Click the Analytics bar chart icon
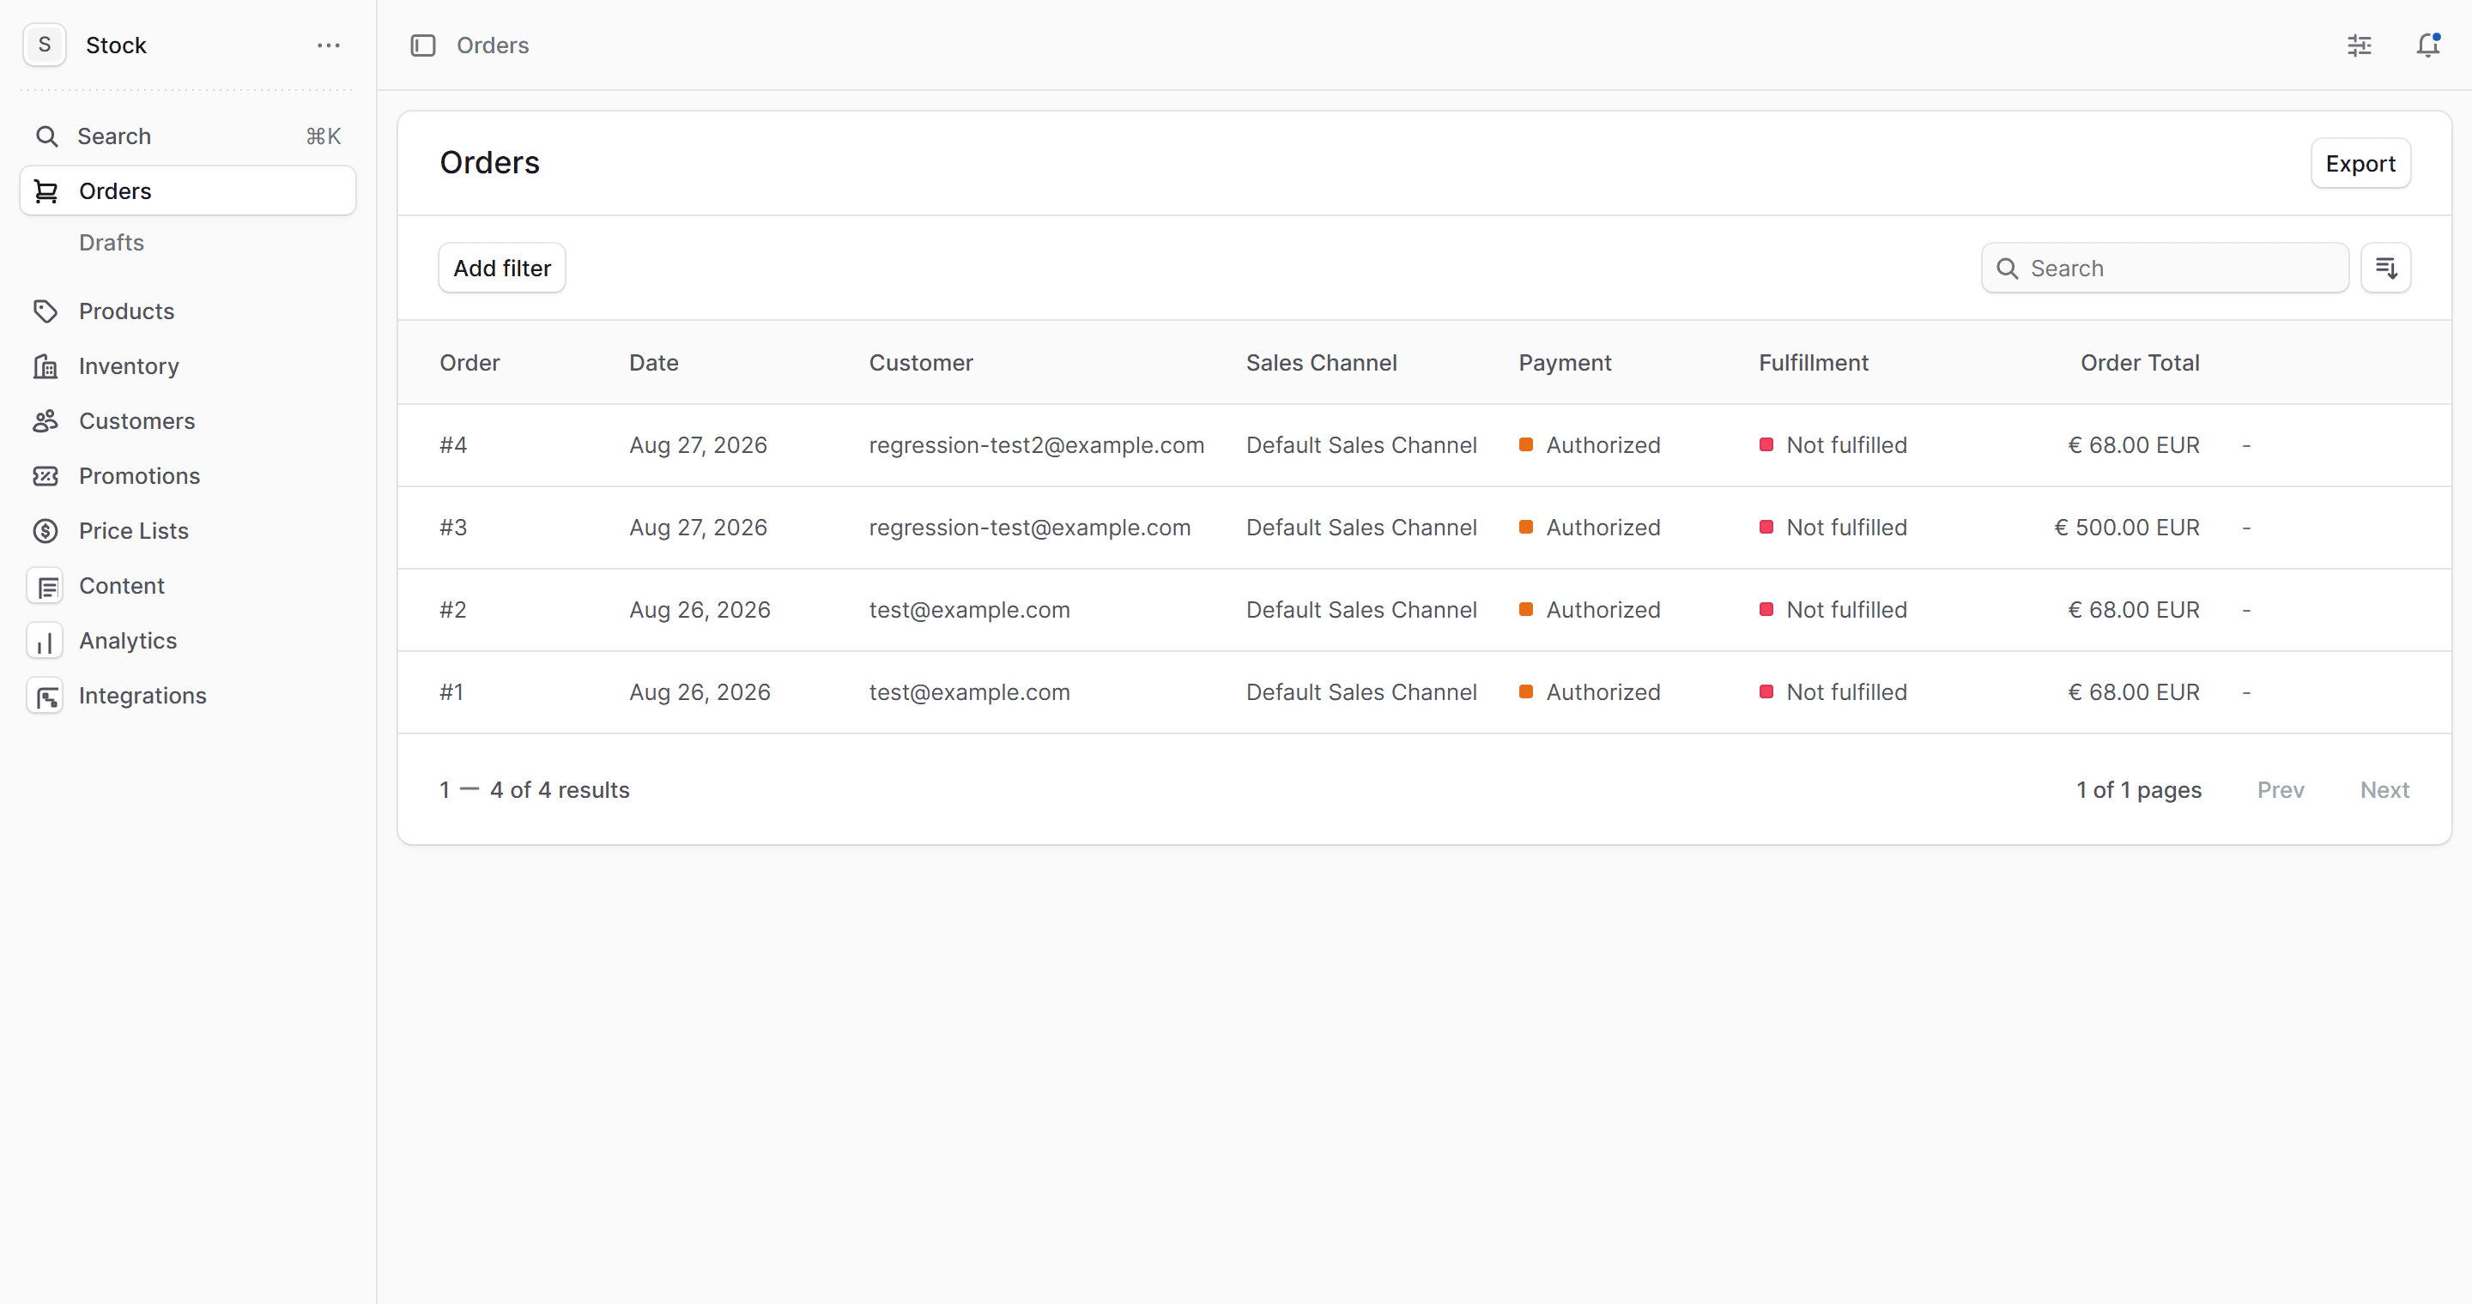The width and height of the screenshot is (2472, 1304). click(45, 641)
